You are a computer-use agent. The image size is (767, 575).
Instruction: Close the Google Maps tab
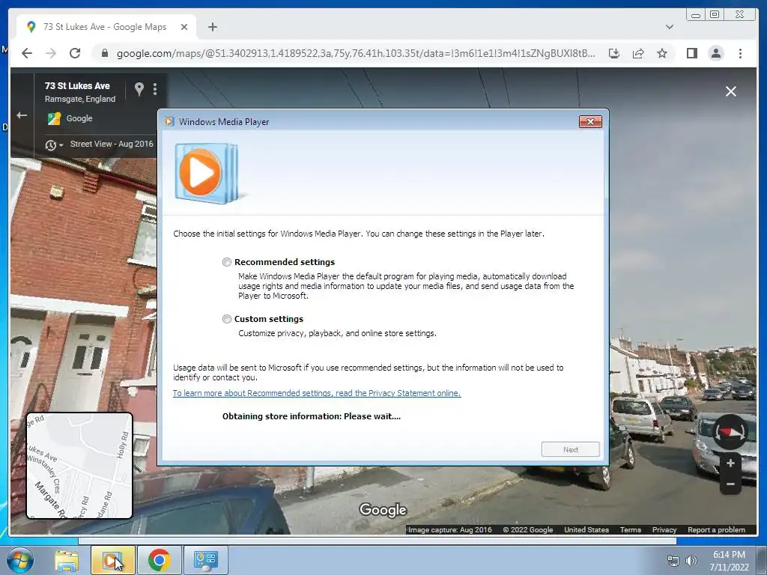click(184, 27)
